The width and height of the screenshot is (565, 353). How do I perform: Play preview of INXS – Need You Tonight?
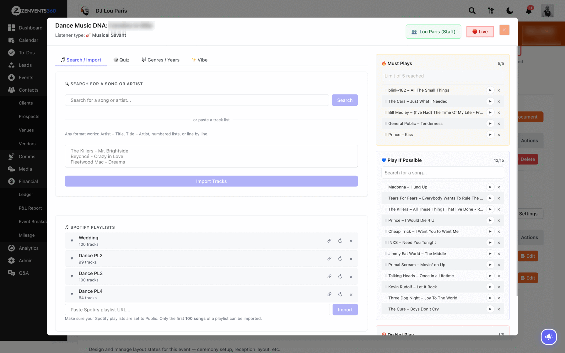pyautogui.click(x=490, y=243)
